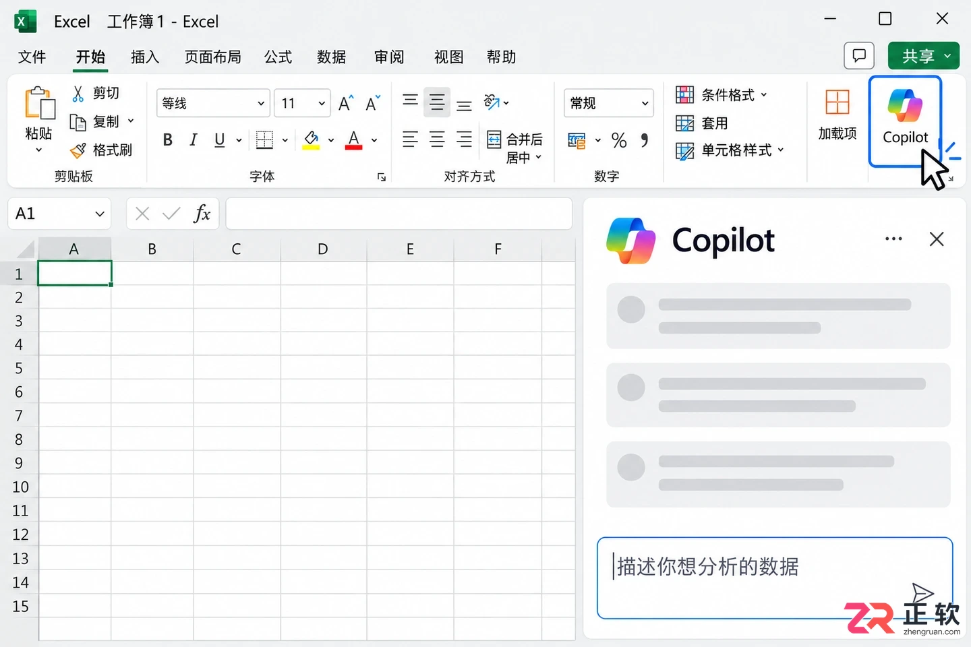Toggle middle vertical alignment
The width and height of the screenshot is (971, 647).
click(x=437, y=102)
